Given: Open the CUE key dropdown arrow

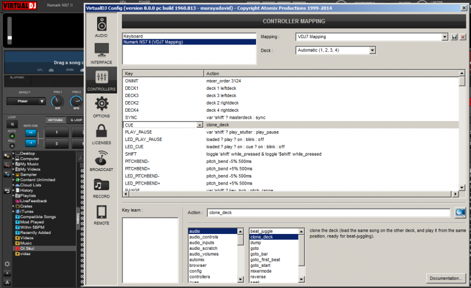Looking at the screenshot, I should coord(200,125).
